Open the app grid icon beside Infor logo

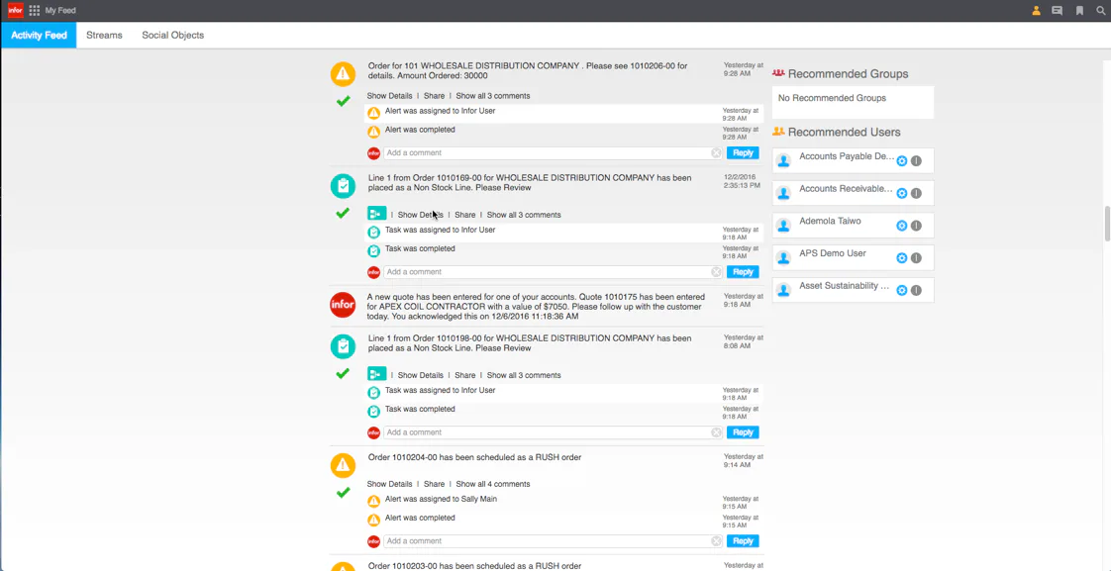point(35,10)
